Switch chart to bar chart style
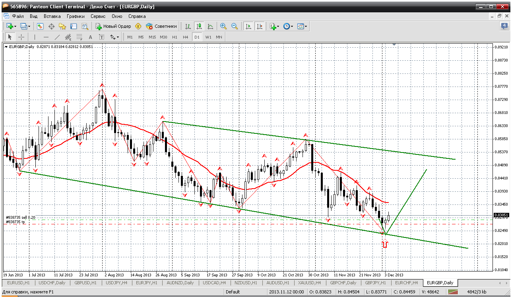The height and width of the screenshot is (297, 512). pyautogui.click(x=188, y=26)
